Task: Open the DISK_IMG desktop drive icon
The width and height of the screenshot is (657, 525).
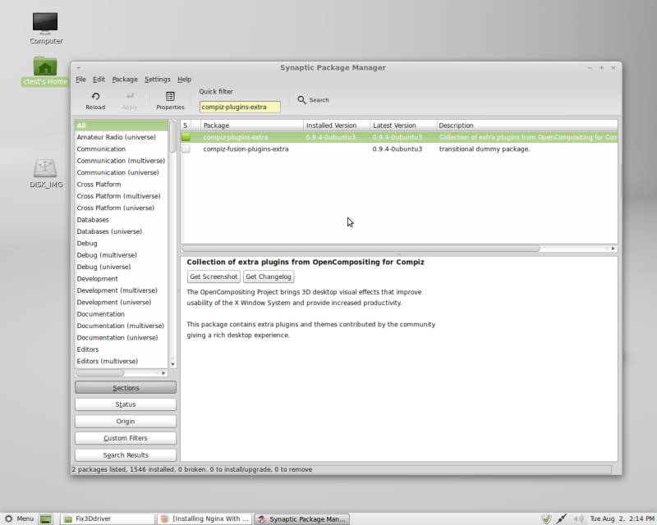Action: (45, 168)
